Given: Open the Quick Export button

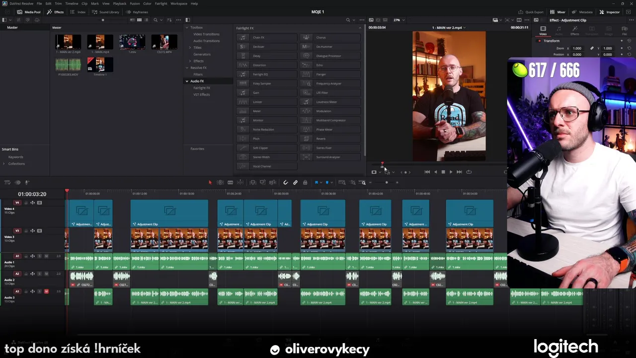Looking at the screenshot, I should tap(531, 12).
